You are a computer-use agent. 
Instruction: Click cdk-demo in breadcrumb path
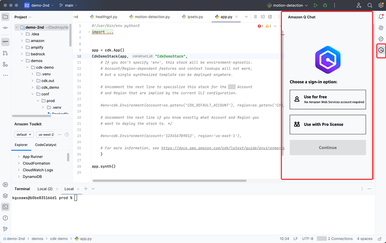59,238
